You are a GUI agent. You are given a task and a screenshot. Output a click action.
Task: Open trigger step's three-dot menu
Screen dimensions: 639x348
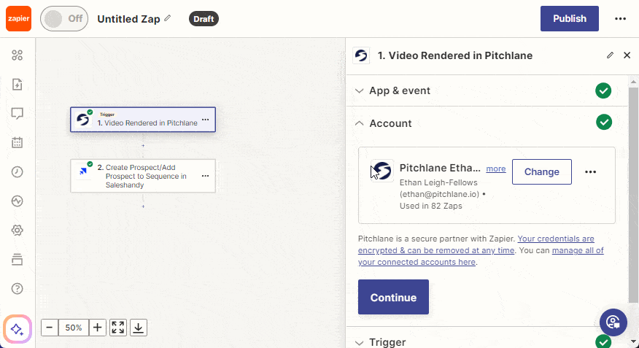(206, 120)
